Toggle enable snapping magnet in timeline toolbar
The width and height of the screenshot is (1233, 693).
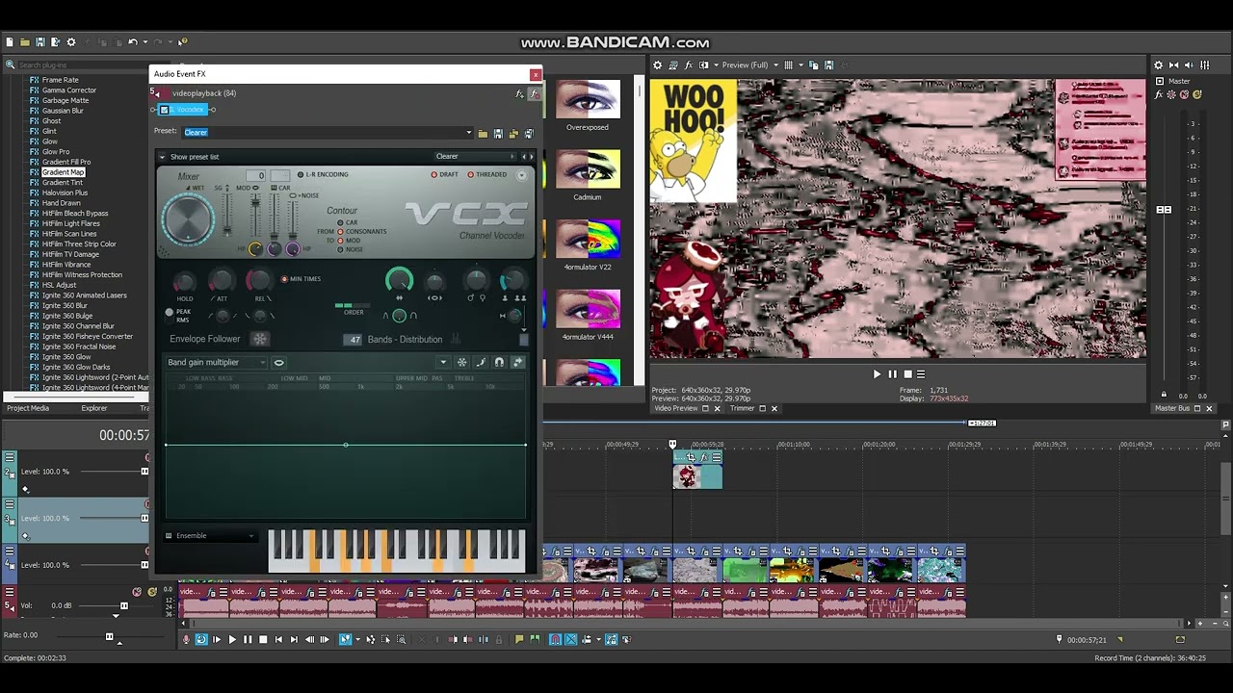point(556,639)
